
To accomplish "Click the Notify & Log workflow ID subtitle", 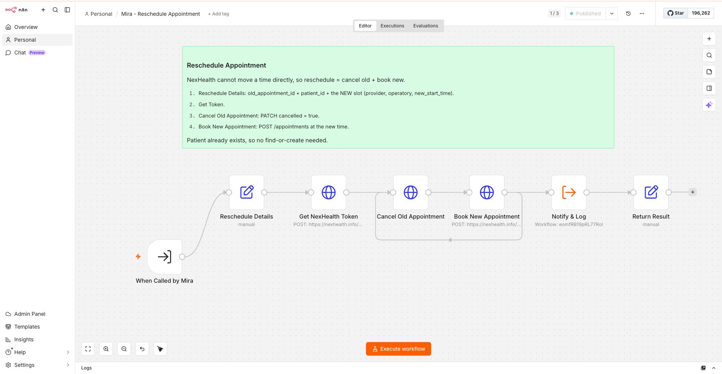I will 569,225.
